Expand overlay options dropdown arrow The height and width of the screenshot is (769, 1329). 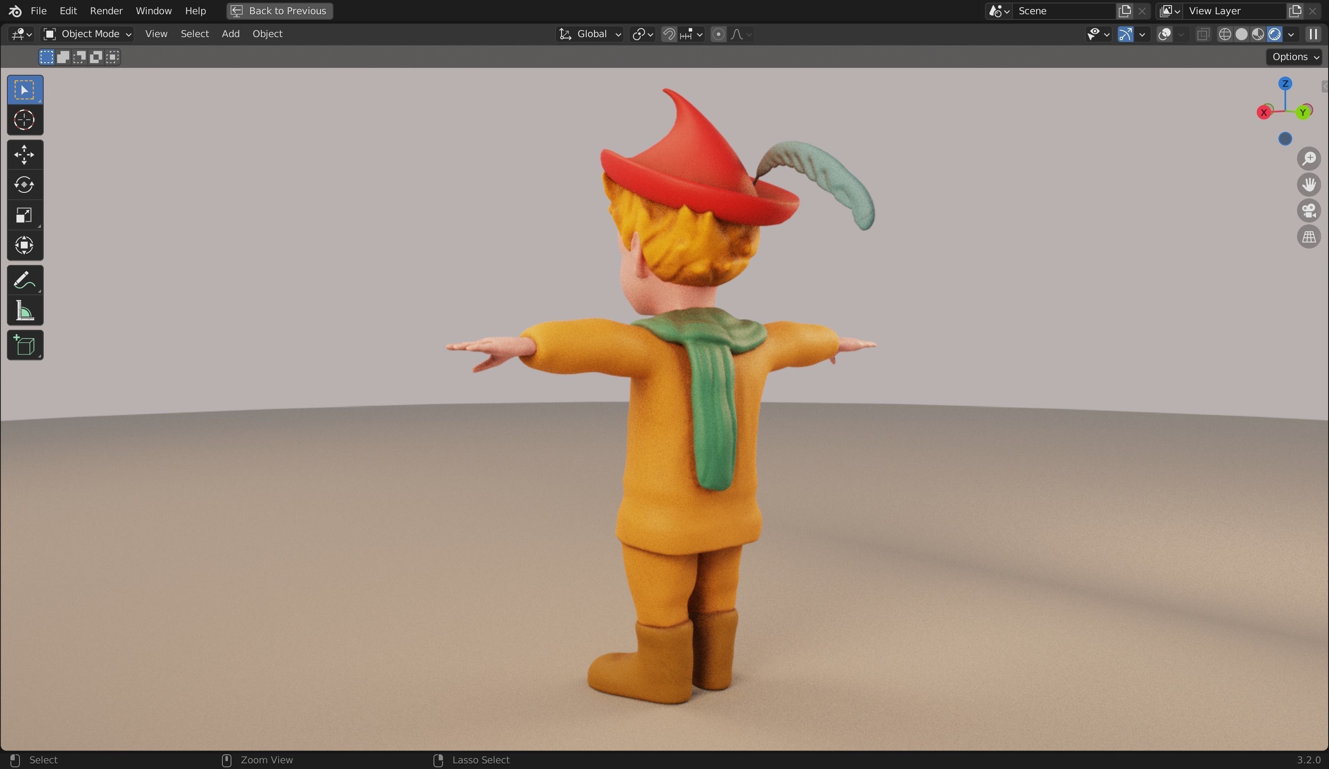point(1181,34)
